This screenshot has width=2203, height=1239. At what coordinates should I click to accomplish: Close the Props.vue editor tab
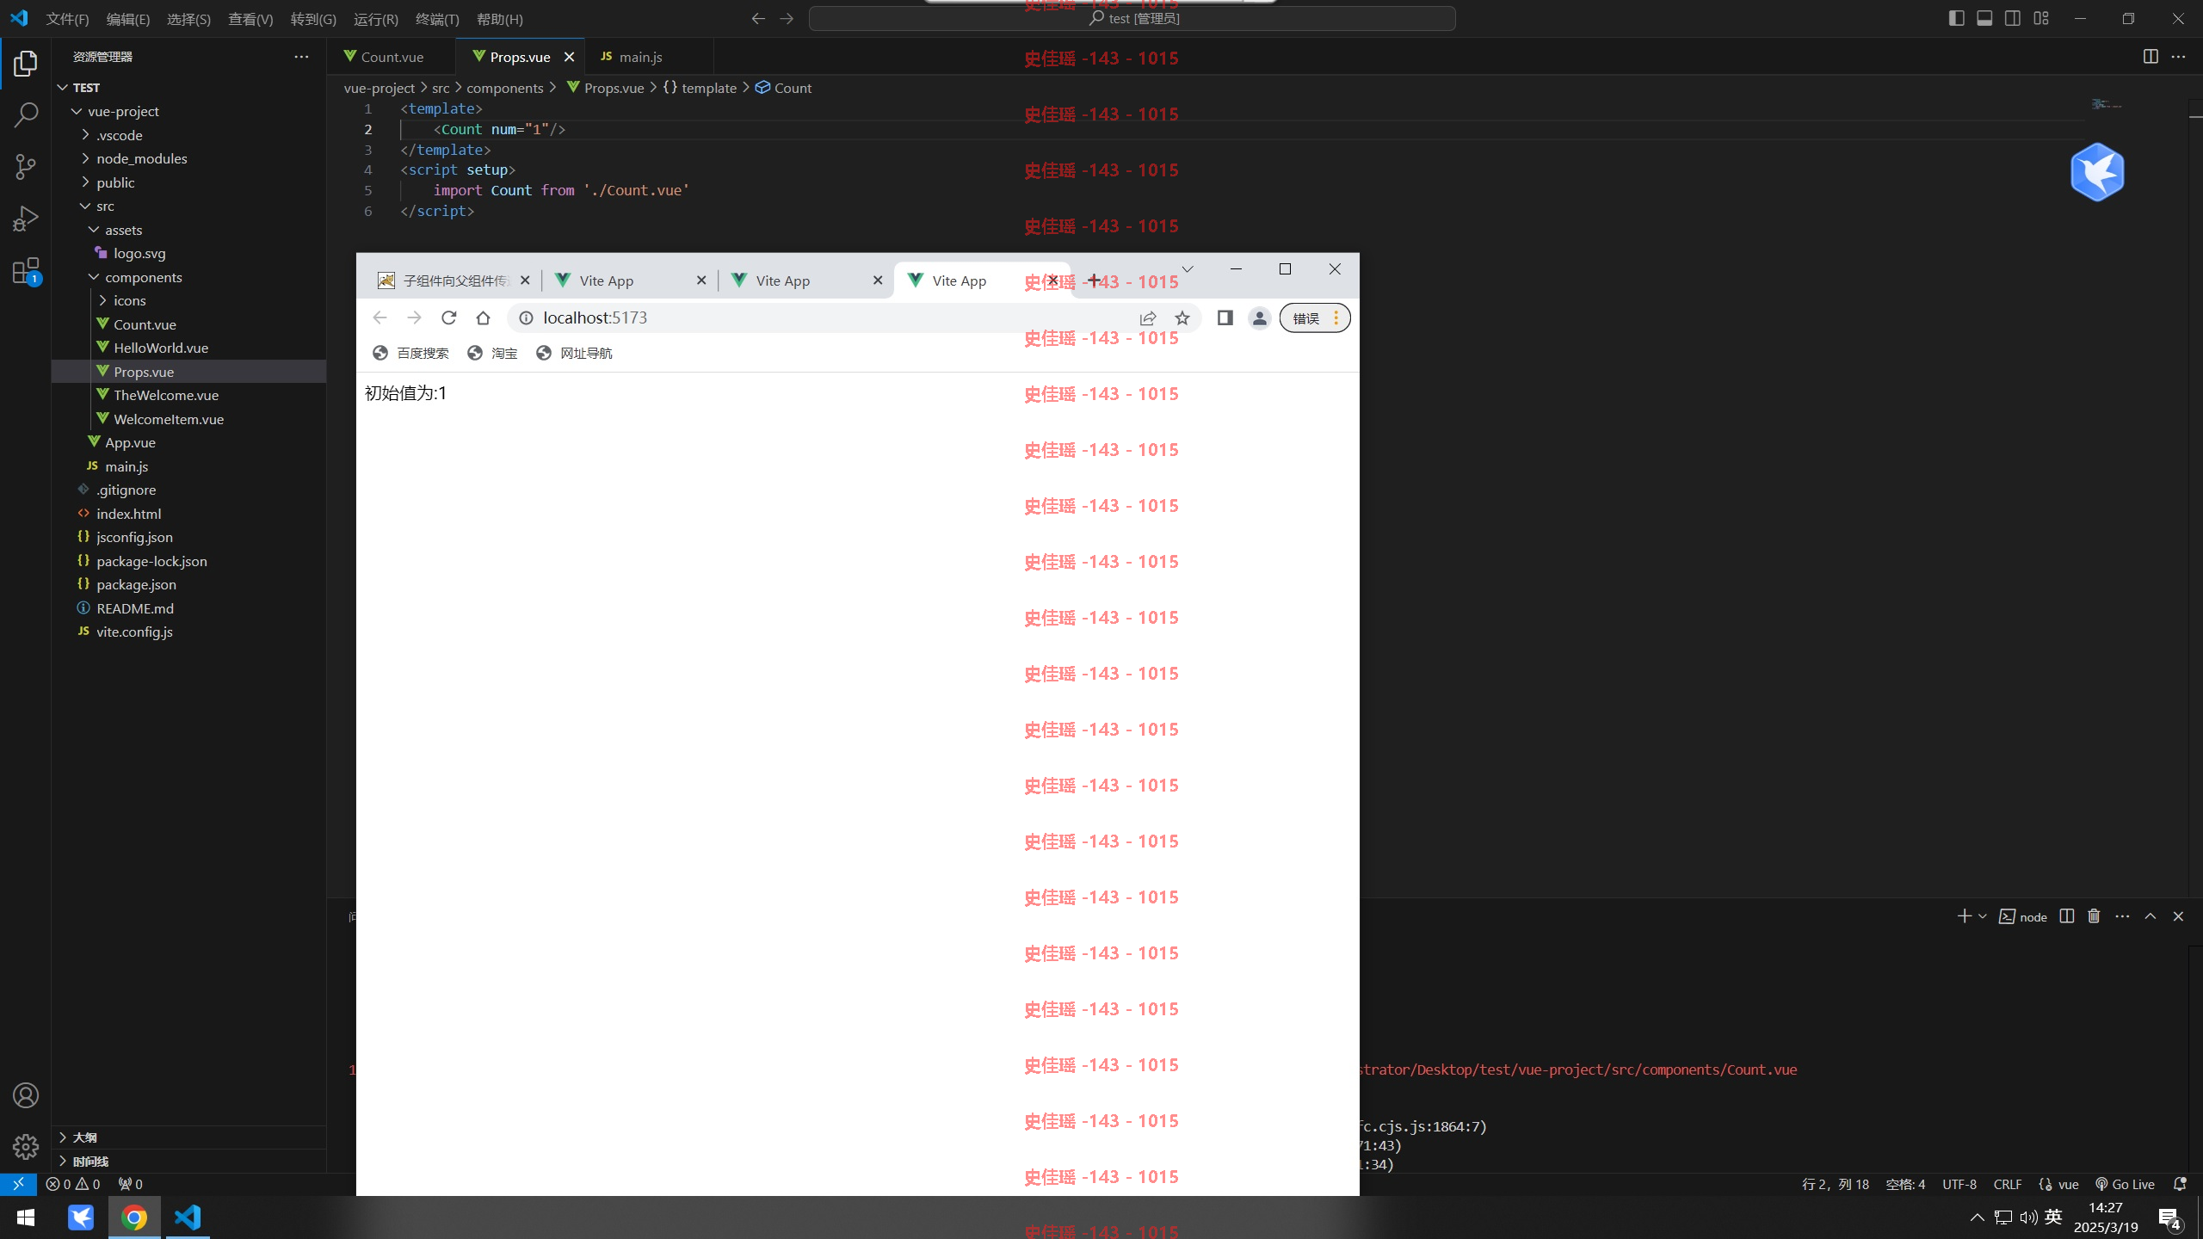pos(569,57)
